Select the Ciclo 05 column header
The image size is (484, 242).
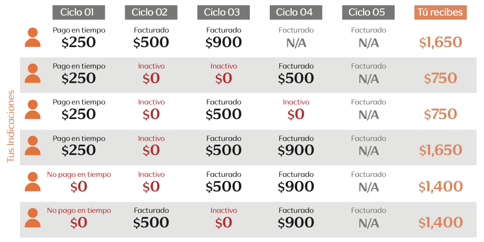[x=368, y=12]
